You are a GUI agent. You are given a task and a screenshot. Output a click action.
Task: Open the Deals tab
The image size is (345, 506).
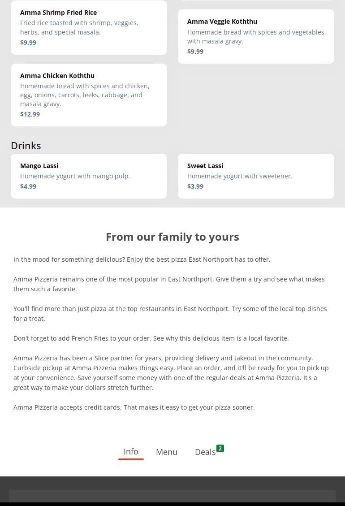(205, 452)
